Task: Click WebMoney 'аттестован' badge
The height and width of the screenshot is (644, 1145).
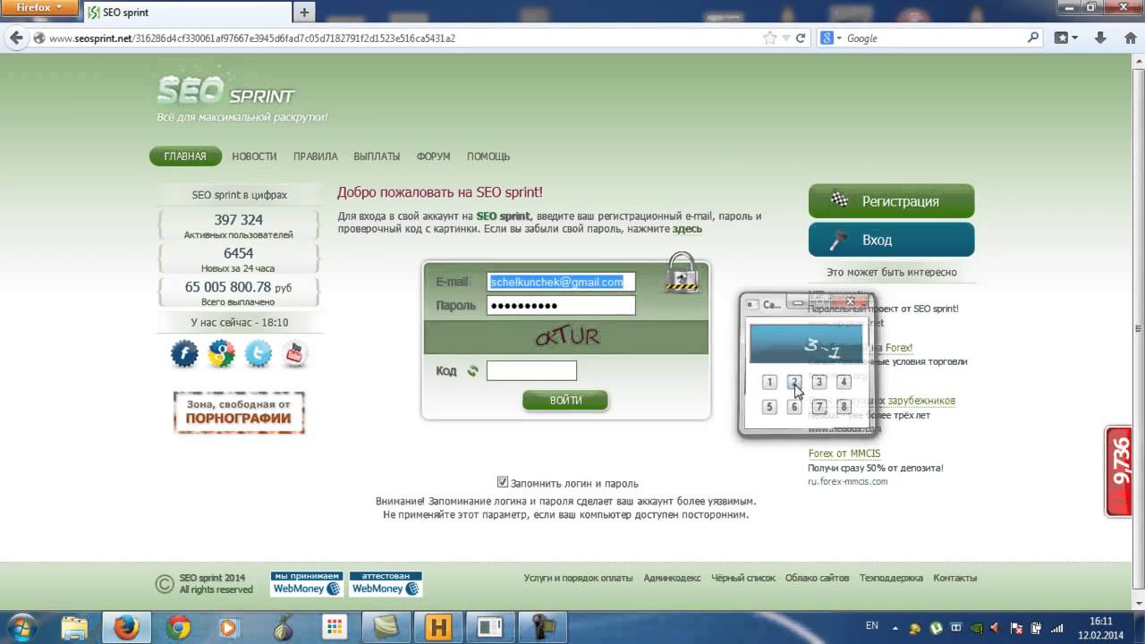Action: (386, 583)
